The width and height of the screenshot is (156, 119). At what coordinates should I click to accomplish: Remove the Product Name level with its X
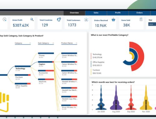coord(76,43)
